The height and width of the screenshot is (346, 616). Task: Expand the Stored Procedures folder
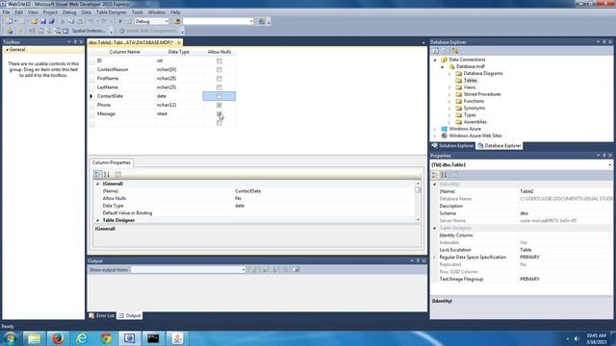[x=449, y=94]
